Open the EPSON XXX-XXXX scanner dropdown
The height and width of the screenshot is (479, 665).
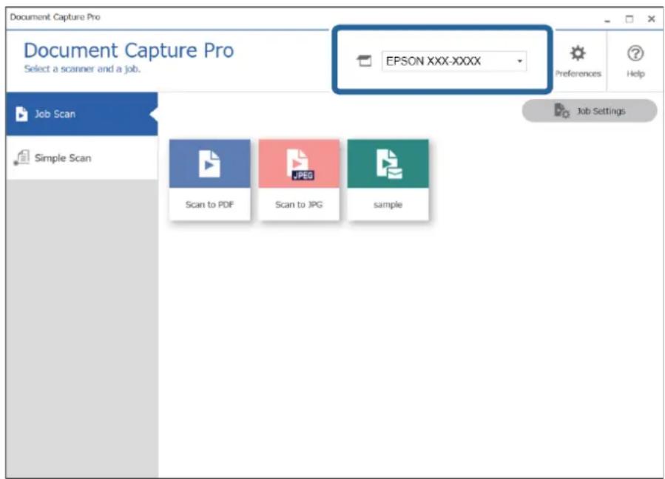(453, 61)
